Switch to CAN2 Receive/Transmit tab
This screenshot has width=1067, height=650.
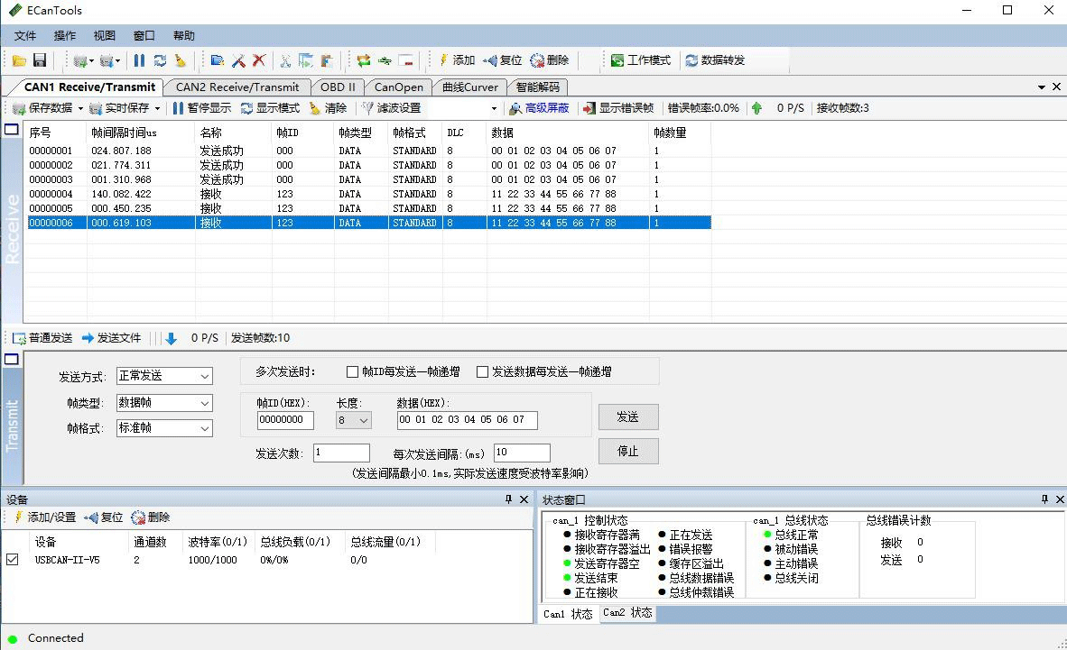[237, 87]
